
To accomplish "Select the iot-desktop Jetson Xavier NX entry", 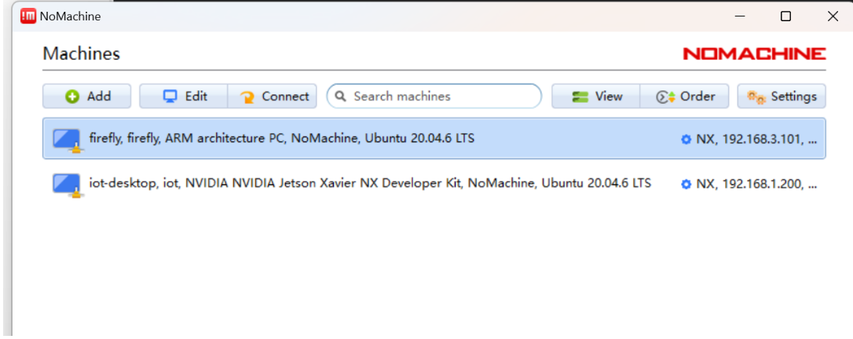I will click(369, 184).
